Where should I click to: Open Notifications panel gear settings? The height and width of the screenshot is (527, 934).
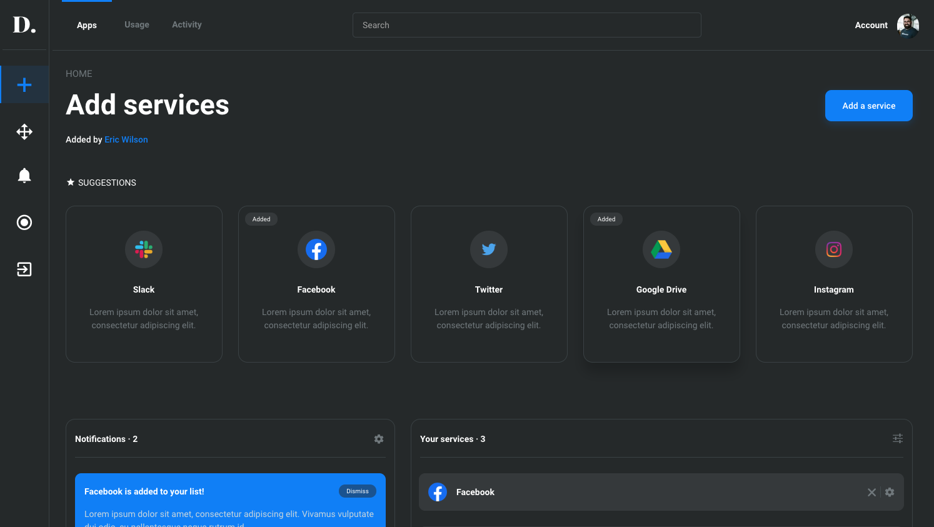point(379,439)
